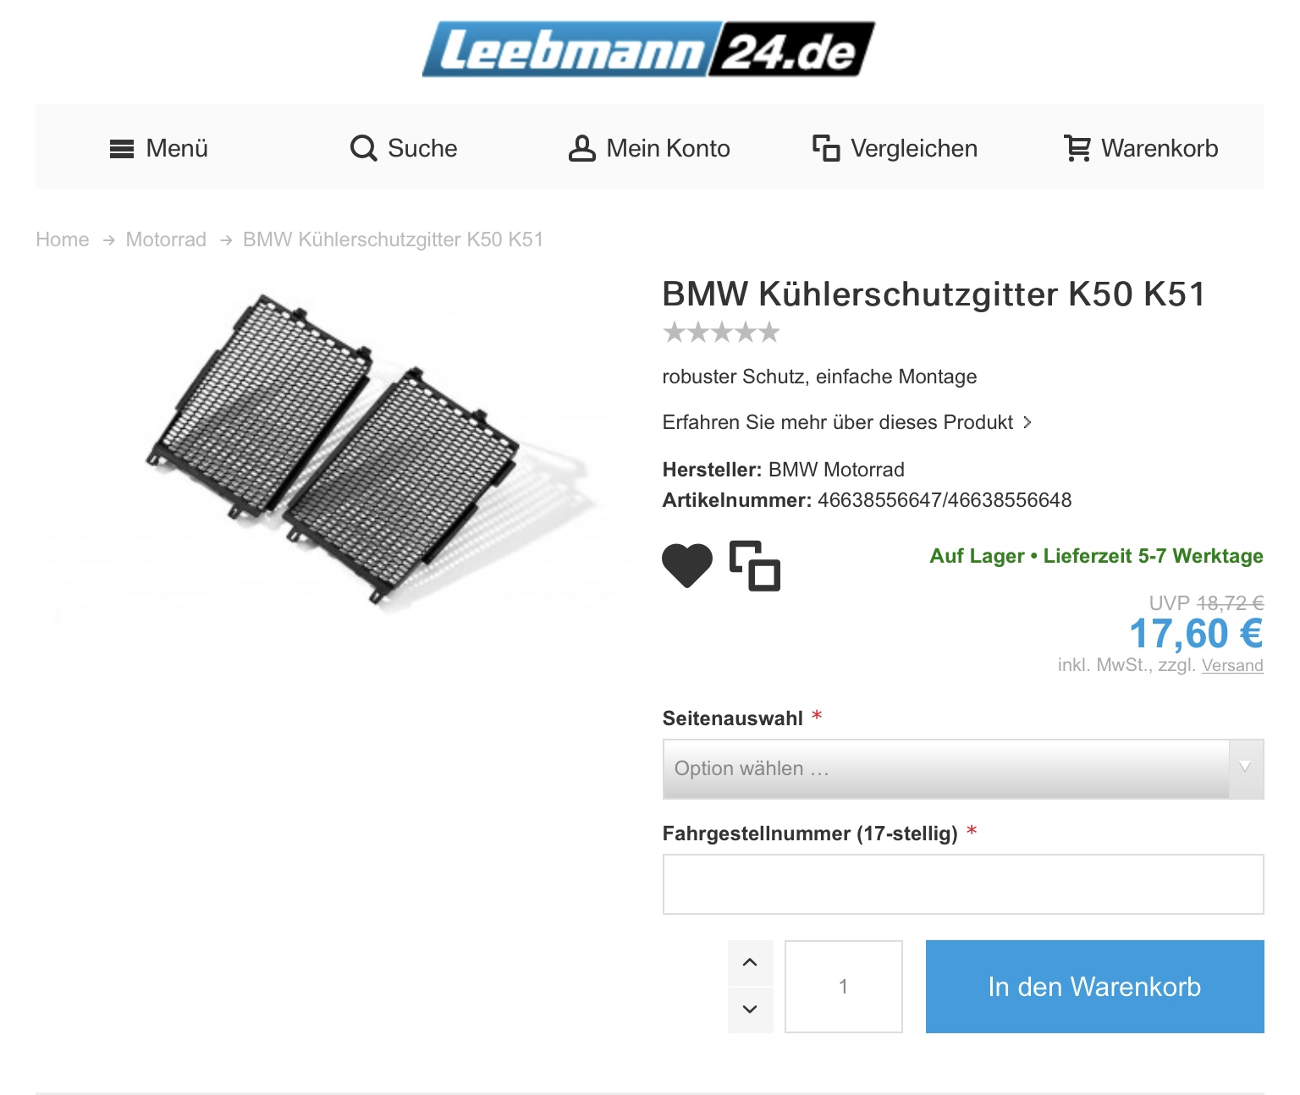1300x1095 pixels.
Task: Click 'In den Warenkorb' button
Action: pyautogui.click(x=1095, y=987)
